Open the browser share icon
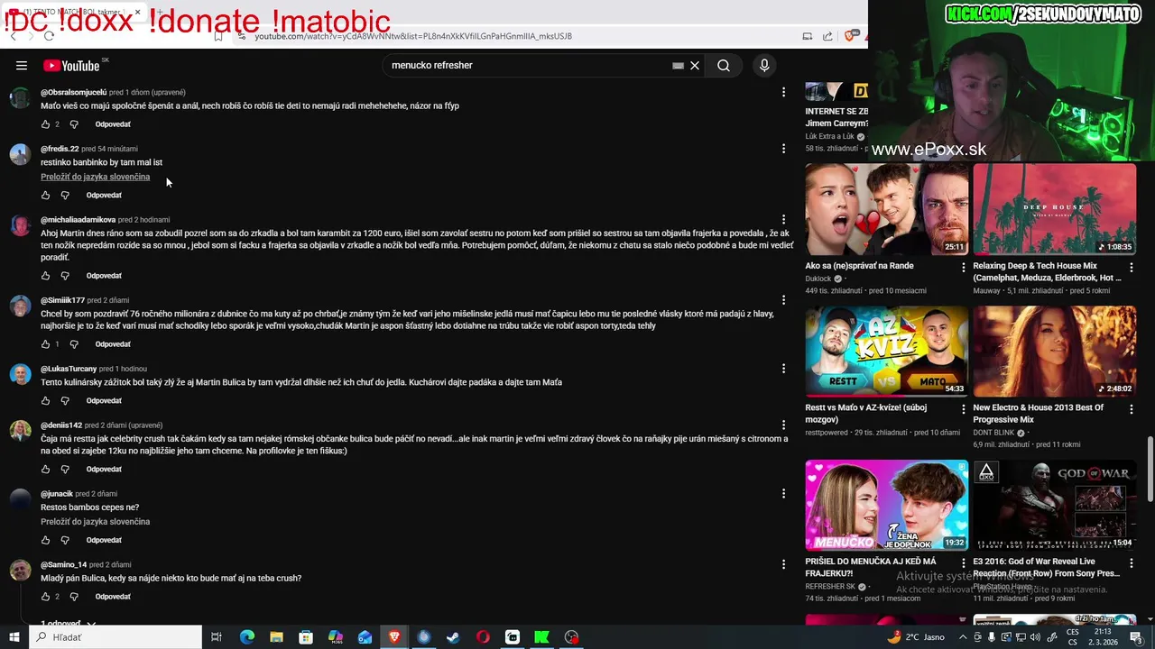 (828, 36)
